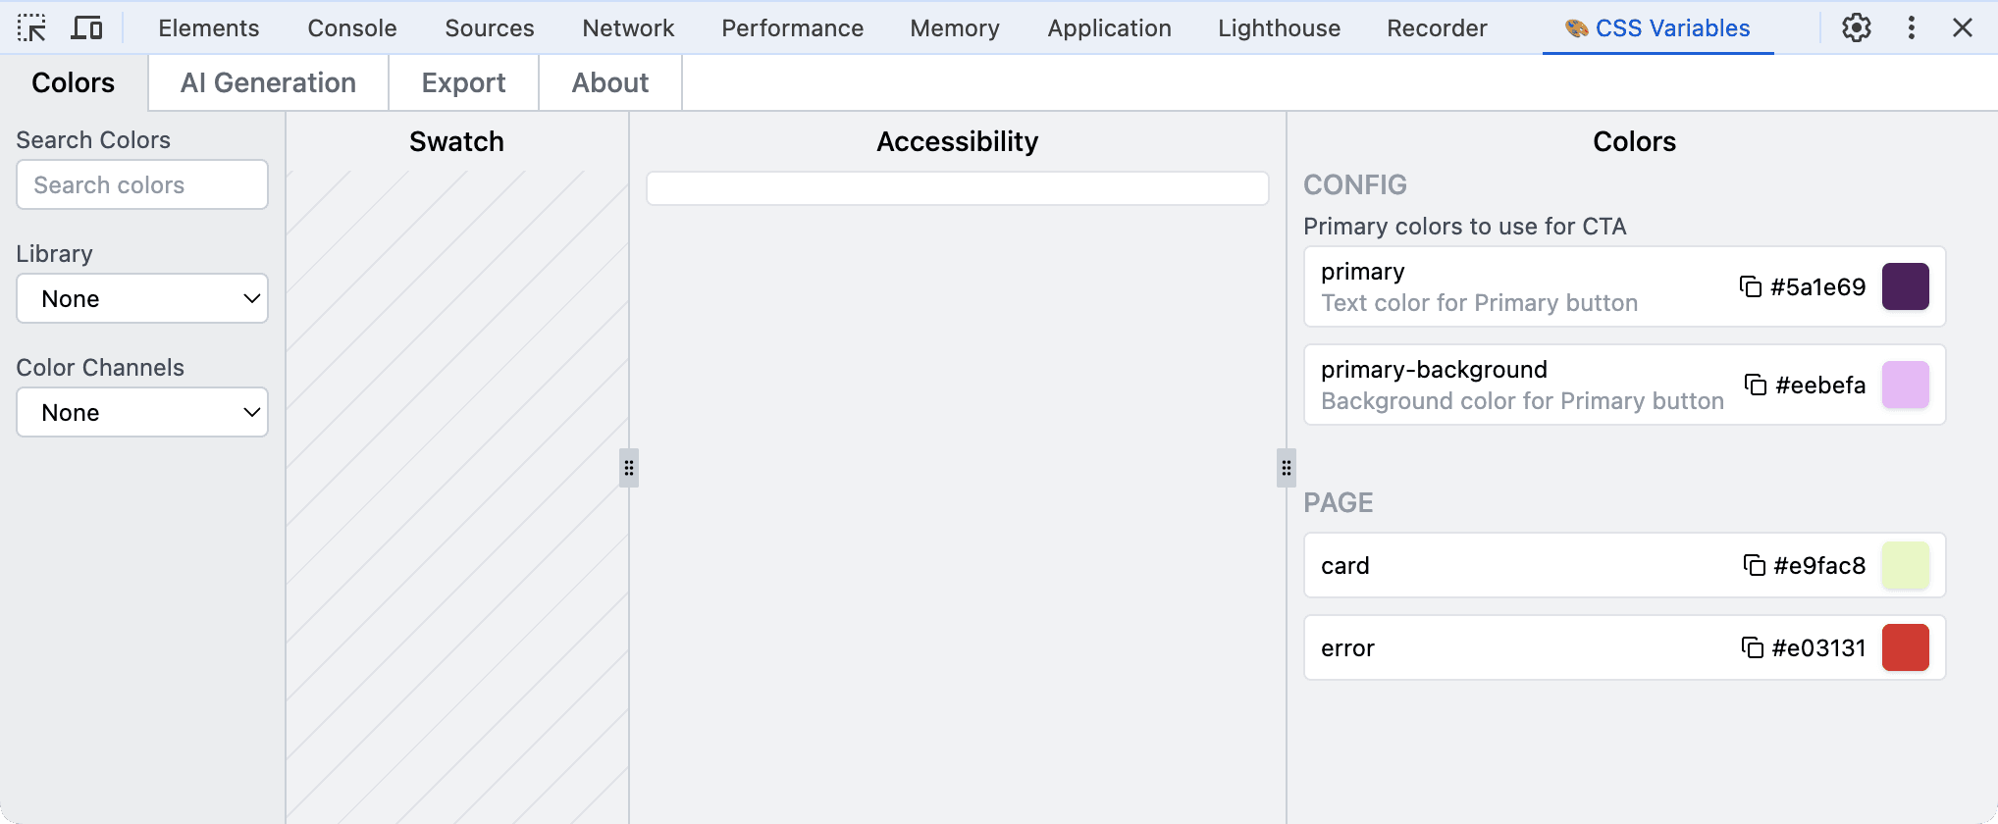The width and height of the screenshot is (1998, 824).
Task: Copy the primary color hex value
Action: pyautogui.click(x=1751, y=286)
